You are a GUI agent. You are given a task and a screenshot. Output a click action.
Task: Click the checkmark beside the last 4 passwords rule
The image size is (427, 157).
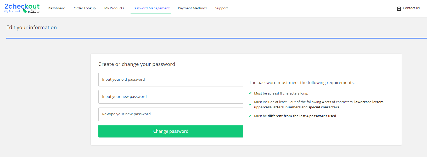(x=250, y=115)
